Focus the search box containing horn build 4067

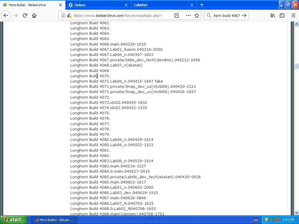tap(227, 16)
